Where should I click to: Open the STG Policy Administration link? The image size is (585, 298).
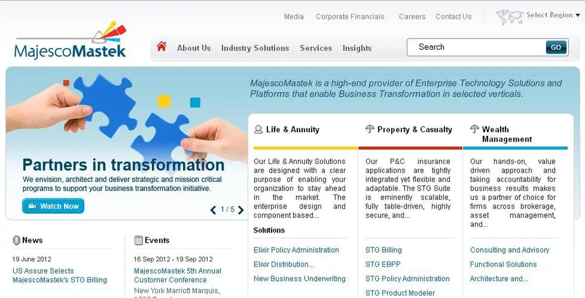tap(408, 278)
